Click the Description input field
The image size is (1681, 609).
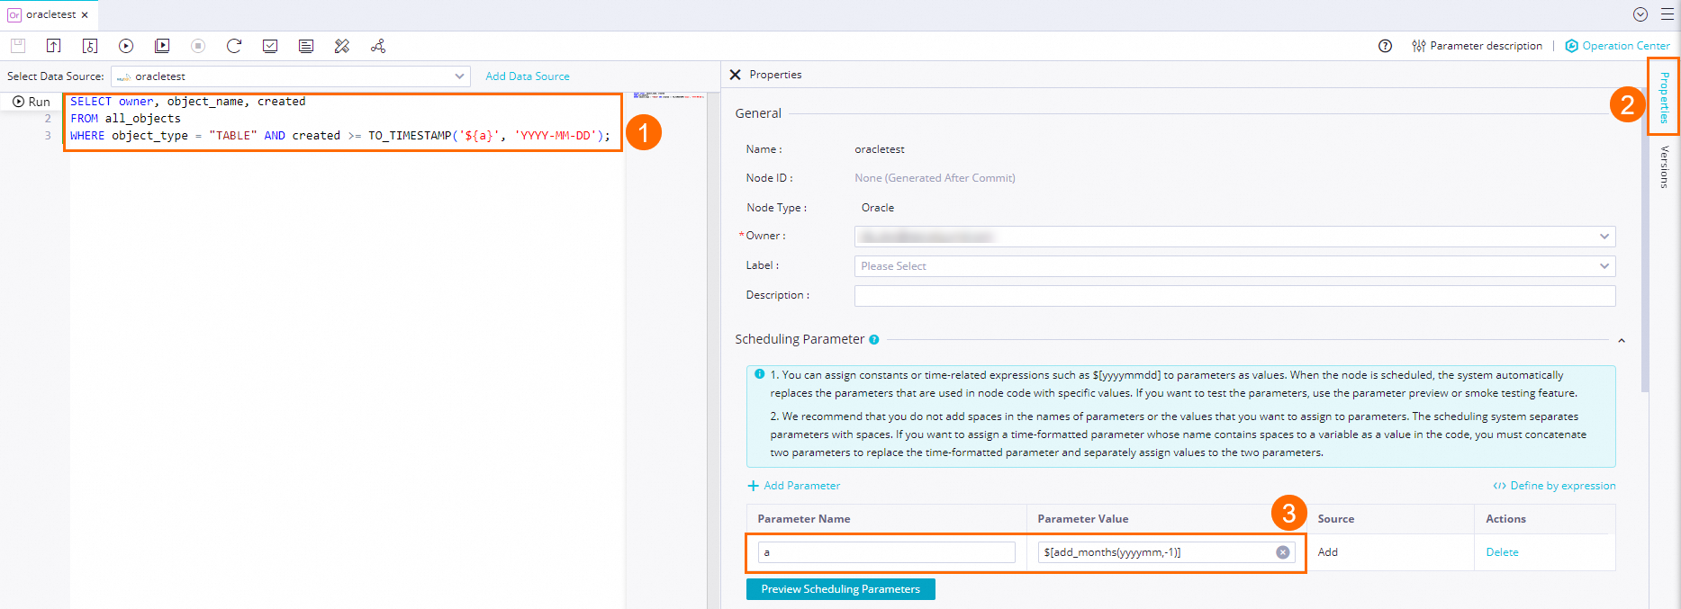[1234, 296]
